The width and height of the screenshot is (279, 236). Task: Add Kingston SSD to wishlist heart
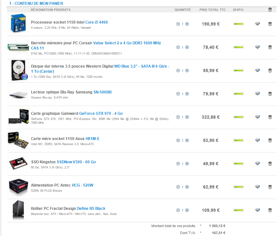(x=258, y=163)
